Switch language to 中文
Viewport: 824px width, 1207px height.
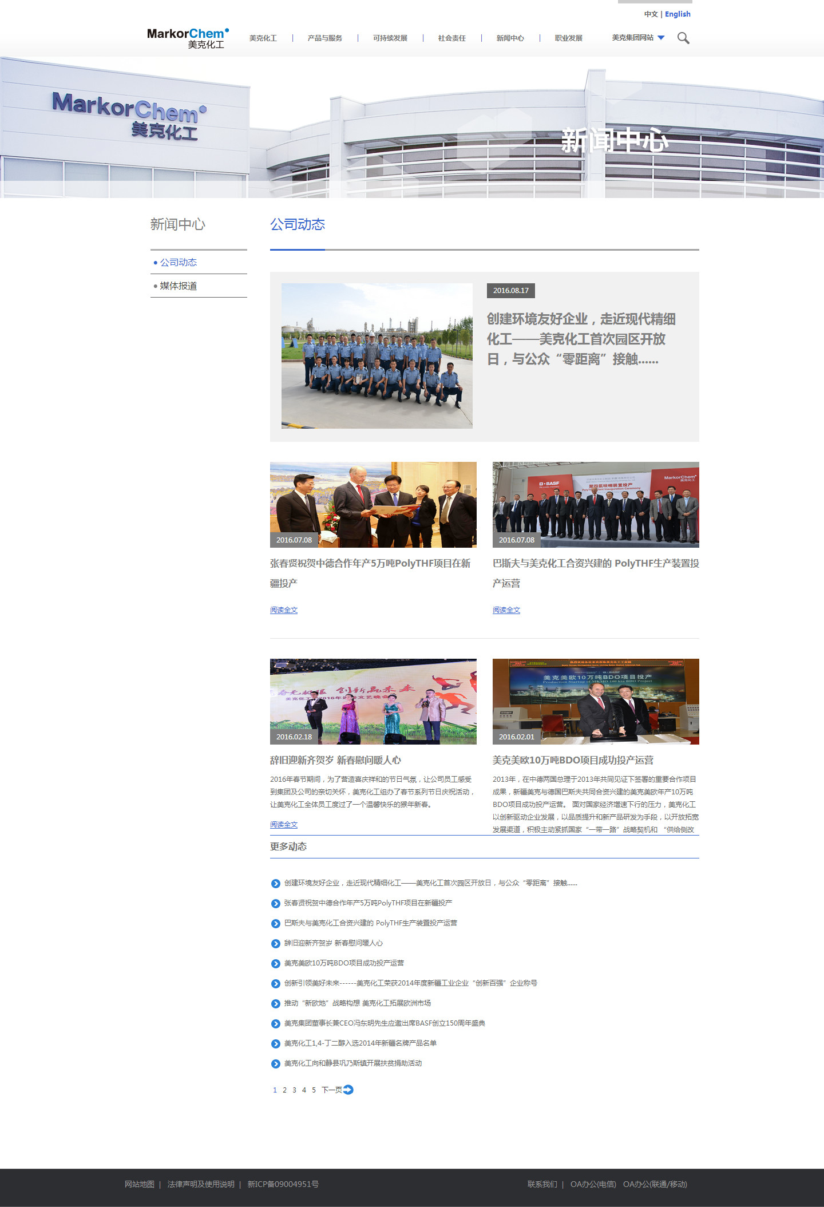point(651,14)
